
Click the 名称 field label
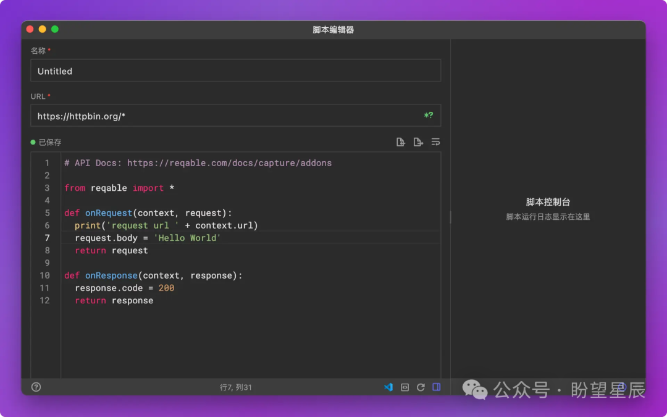pyautogui.click(x=38, y=51)
